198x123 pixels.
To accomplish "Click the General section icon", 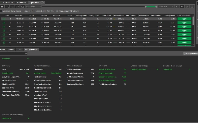I will (x=3, y=66).
